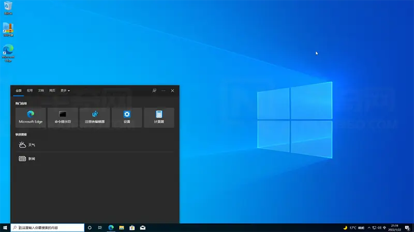Open the Windows Start button
414x232 pixels.
(x=5, y=227)
